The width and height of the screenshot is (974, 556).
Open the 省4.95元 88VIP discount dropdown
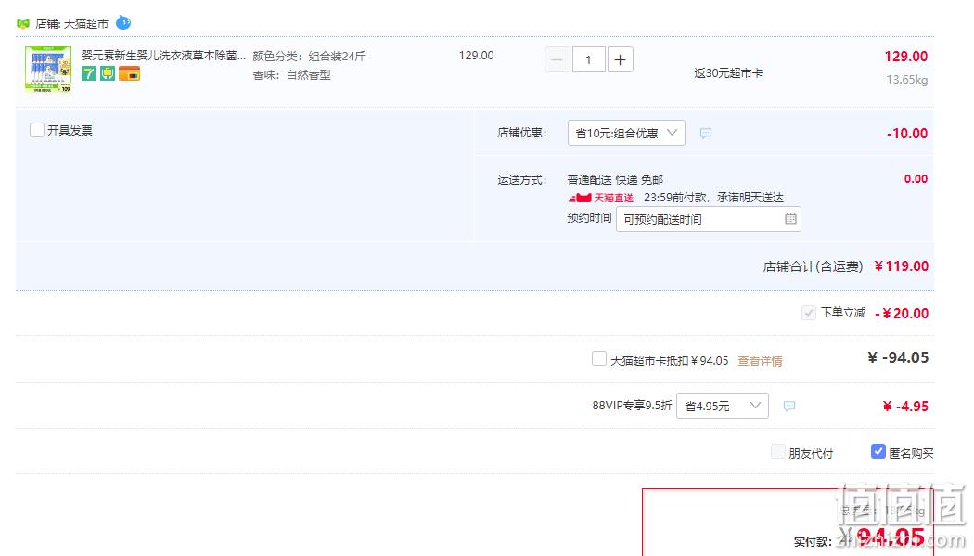[722, 406]
